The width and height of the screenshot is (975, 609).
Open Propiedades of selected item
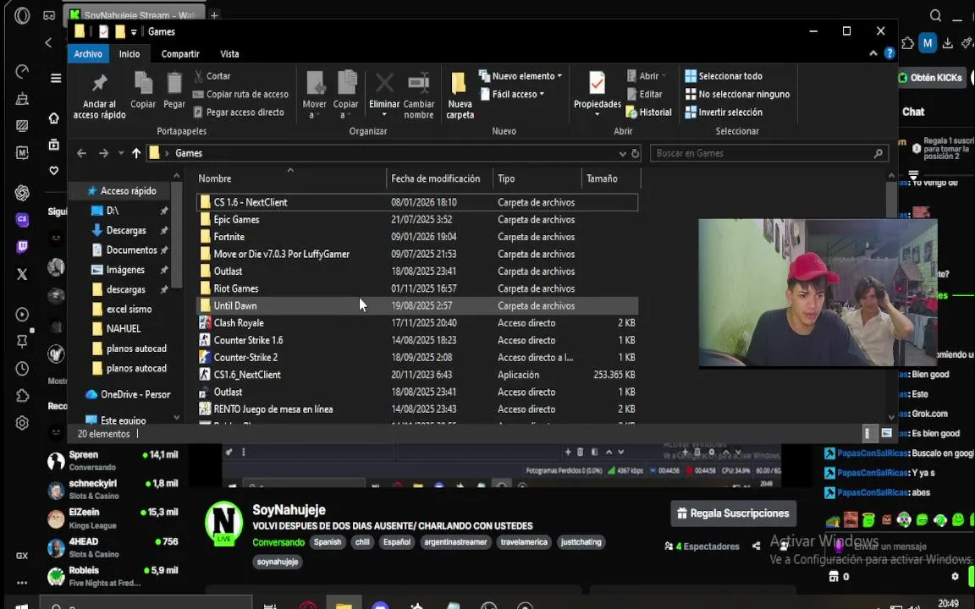click(x=597, y=95)
